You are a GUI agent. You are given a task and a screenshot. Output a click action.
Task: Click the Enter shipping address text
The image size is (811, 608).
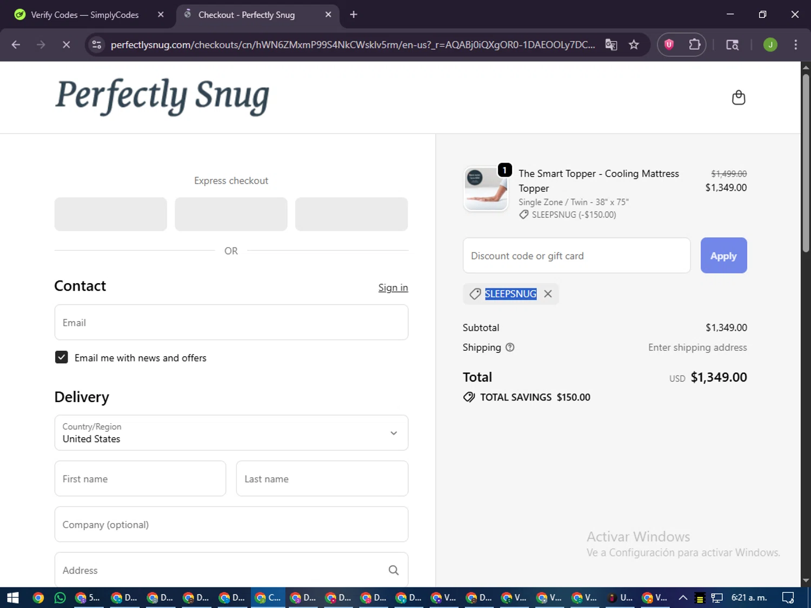697,348
